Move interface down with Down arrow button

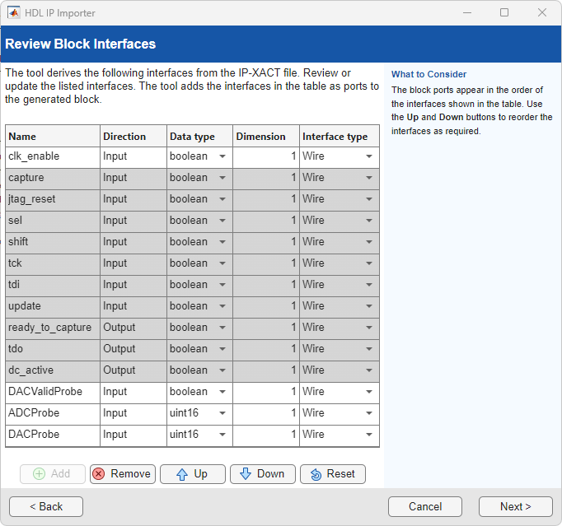tap(262, 474)
